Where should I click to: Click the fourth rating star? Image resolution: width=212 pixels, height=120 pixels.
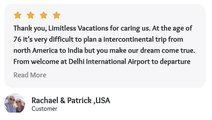pyautogui.click(x=57, y=15)
